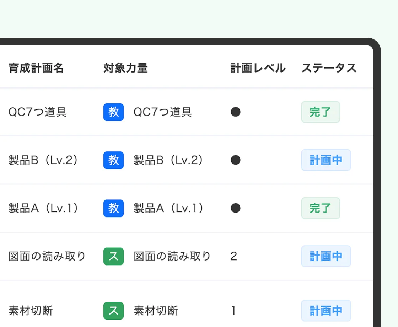Image resolution: width=398 pixels, height=327 pixels.
Task: Click the ステータス column header
Action: (x=329, y=68)
